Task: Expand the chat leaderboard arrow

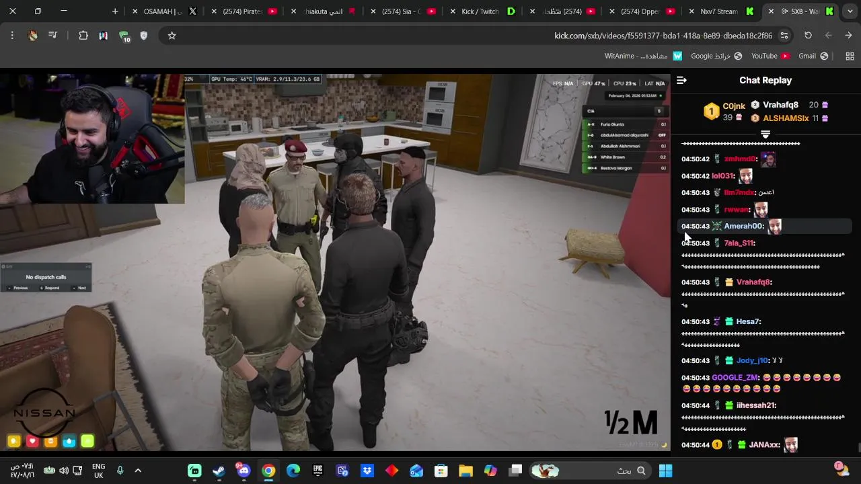Action: pyautogui.click(x=765, y=134)
